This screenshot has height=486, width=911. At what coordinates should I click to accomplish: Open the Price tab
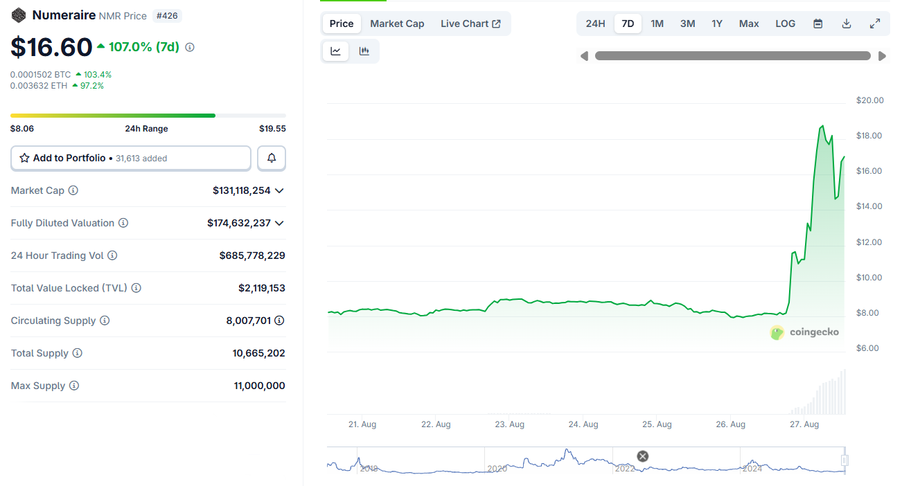point(342,24)
